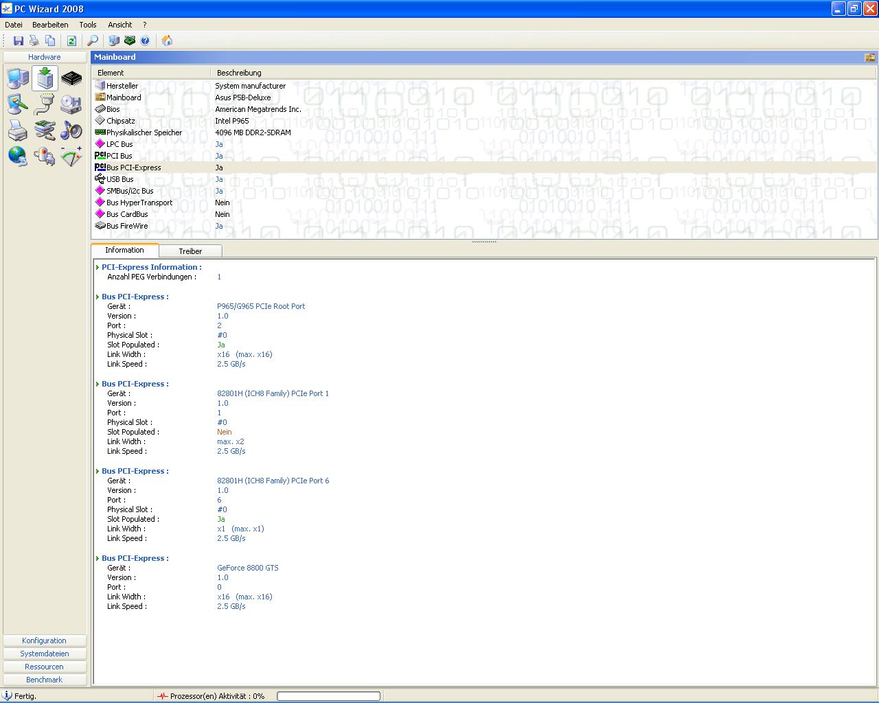879x703 pixels.
Task: Open the Processor black chip icon
Action: coord(71,78)
